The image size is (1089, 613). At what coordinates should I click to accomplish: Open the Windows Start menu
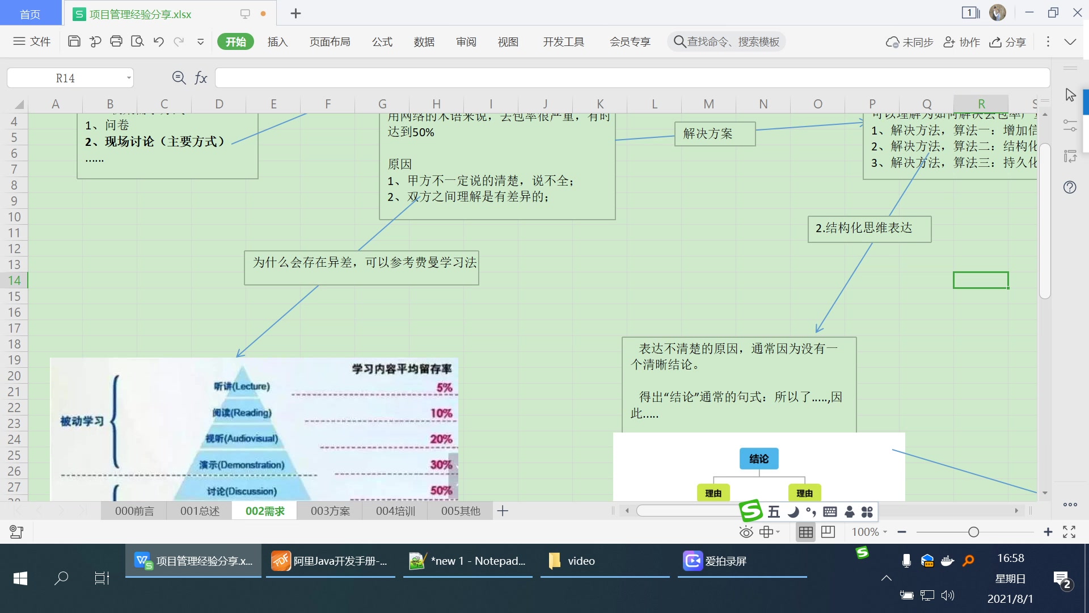(x=20, y=578)
